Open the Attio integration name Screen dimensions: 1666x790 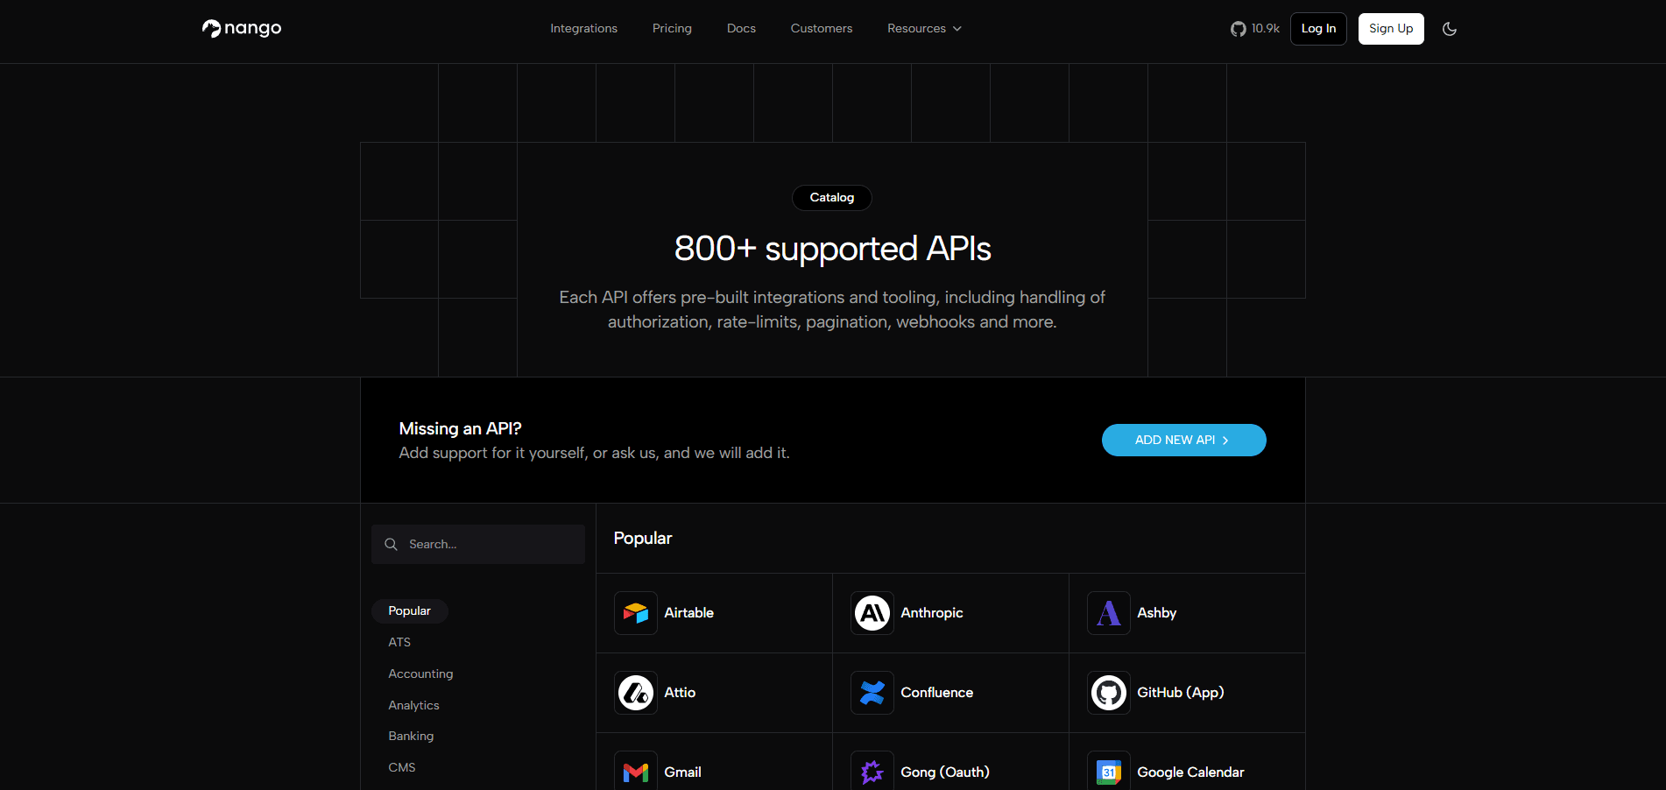click(680, 693)
